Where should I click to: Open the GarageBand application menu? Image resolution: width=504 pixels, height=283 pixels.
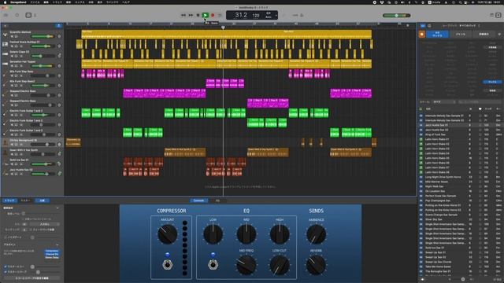click(17, 2)
